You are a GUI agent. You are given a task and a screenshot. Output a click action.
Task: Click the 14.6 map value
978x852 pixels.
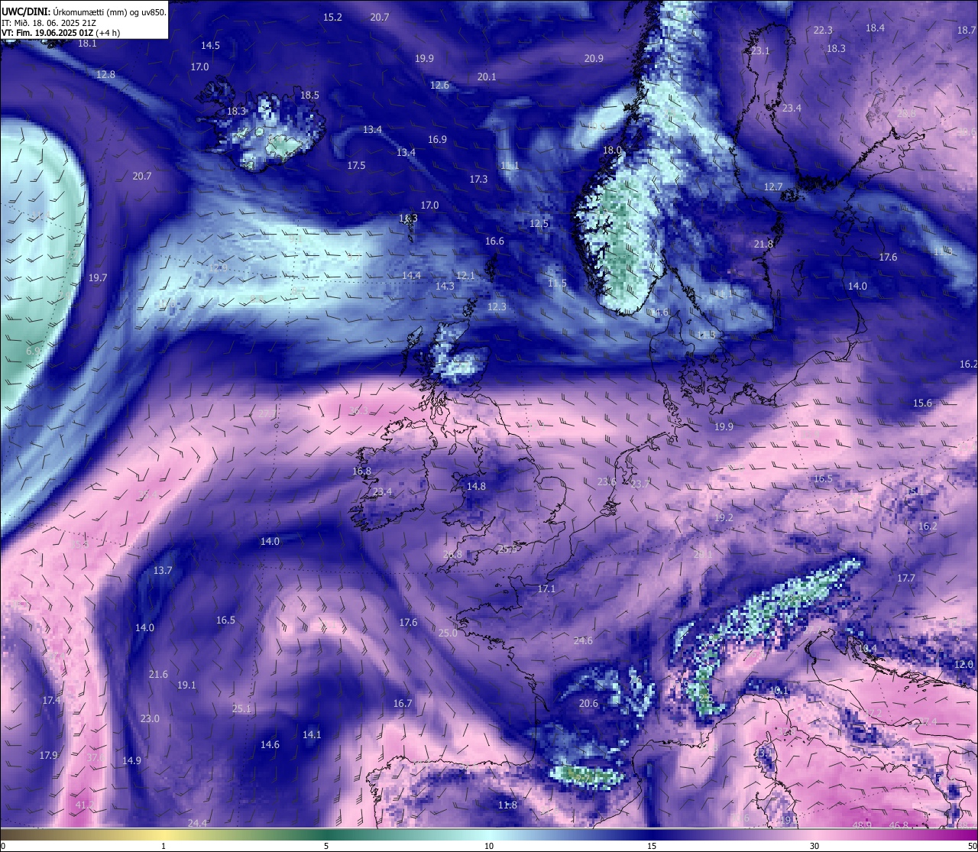(270, 744)
